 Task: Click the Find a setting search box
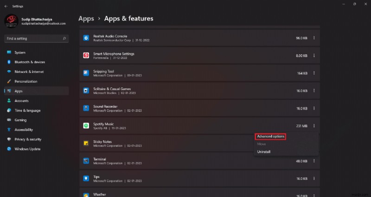pyautogui.click(x=37, y=39)
